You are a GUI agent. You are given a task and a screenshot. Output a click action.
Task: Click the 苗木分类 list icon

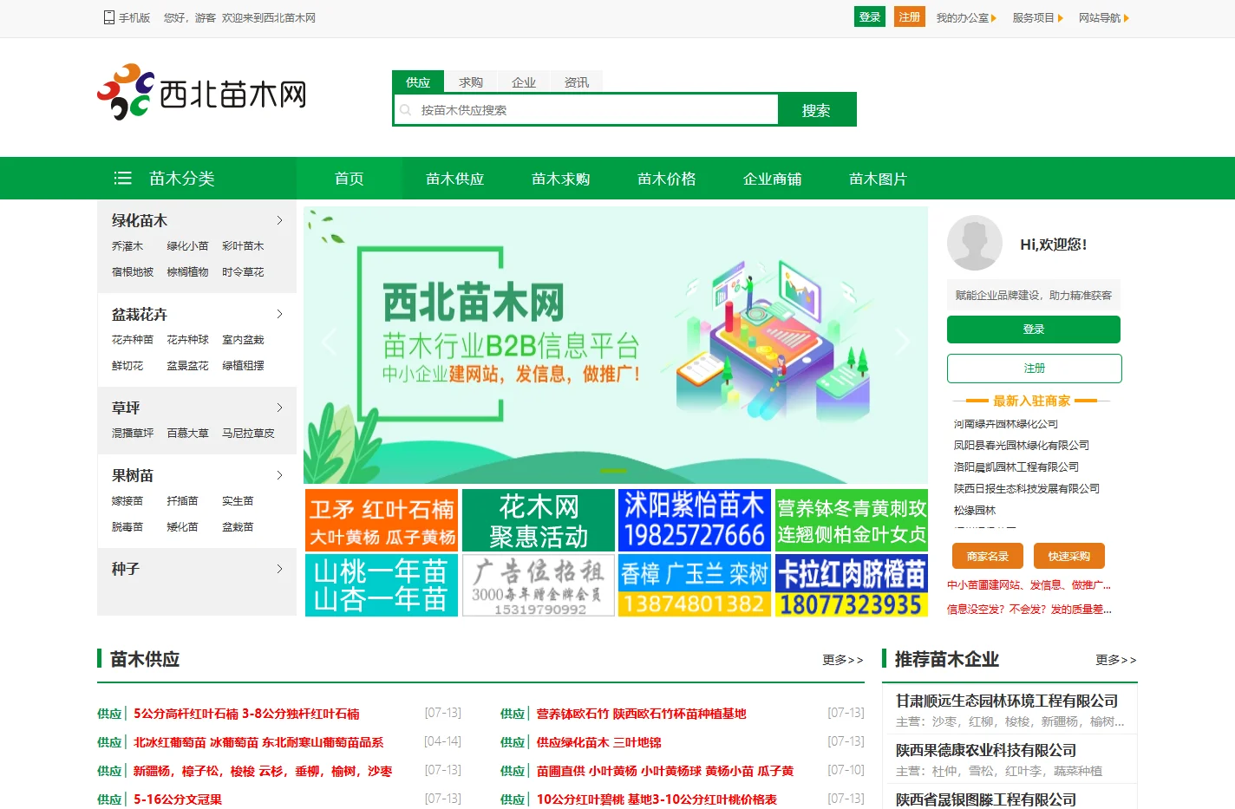(123, 178)
